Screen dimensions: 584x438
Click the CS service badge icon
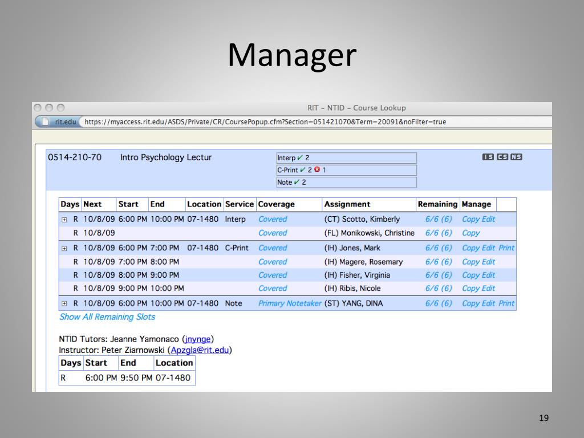click(502, 157)
